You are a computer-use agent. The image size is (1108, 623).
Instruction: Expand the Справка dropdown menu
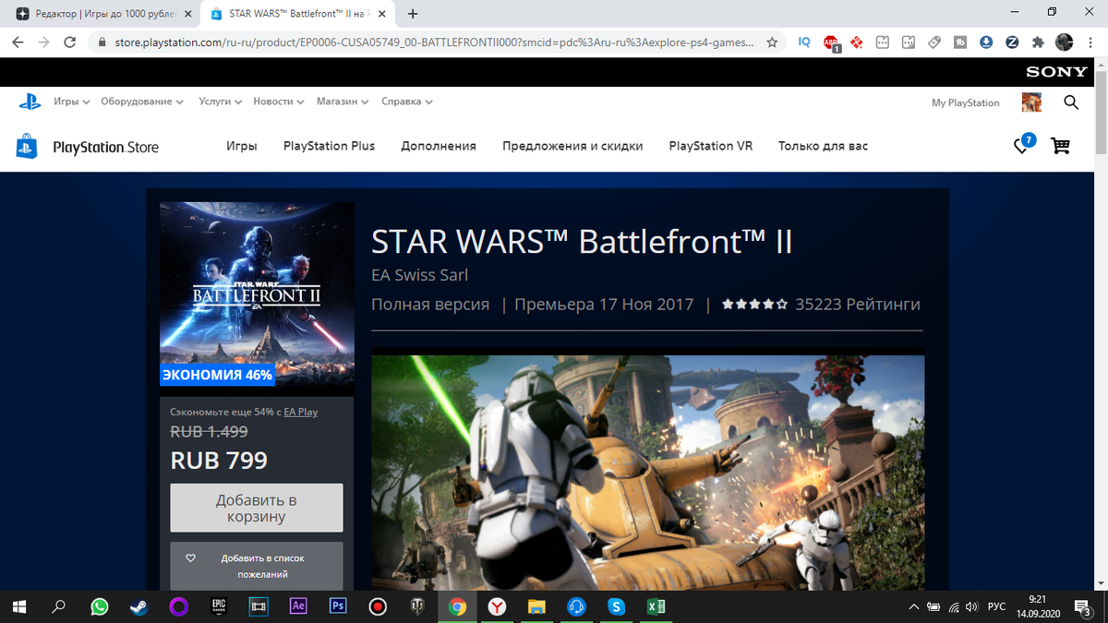[x=407, y=102]
